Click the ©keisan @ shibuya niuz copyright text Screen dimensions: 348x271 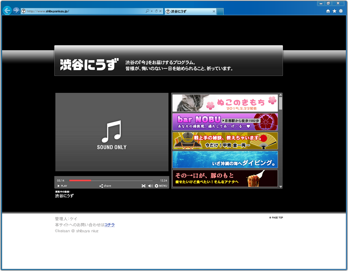(77, 231)
